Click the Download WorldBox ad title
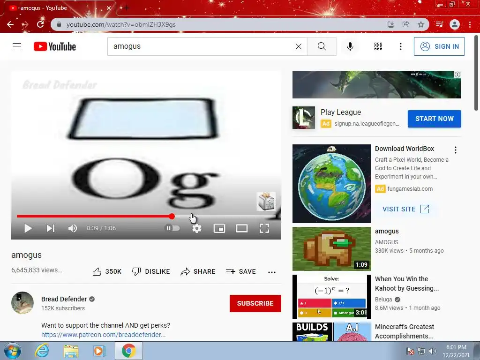This screenshot has width=480, height=360. pyautogui.click(x=405, y=149)
